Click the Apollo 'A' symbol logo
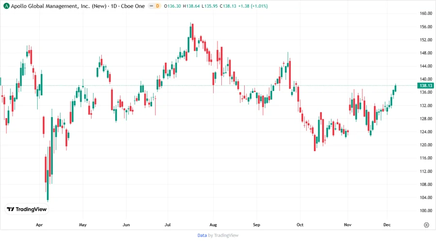Screen dimensions: 436x241 pyautogui.click(x=6, y=6)
